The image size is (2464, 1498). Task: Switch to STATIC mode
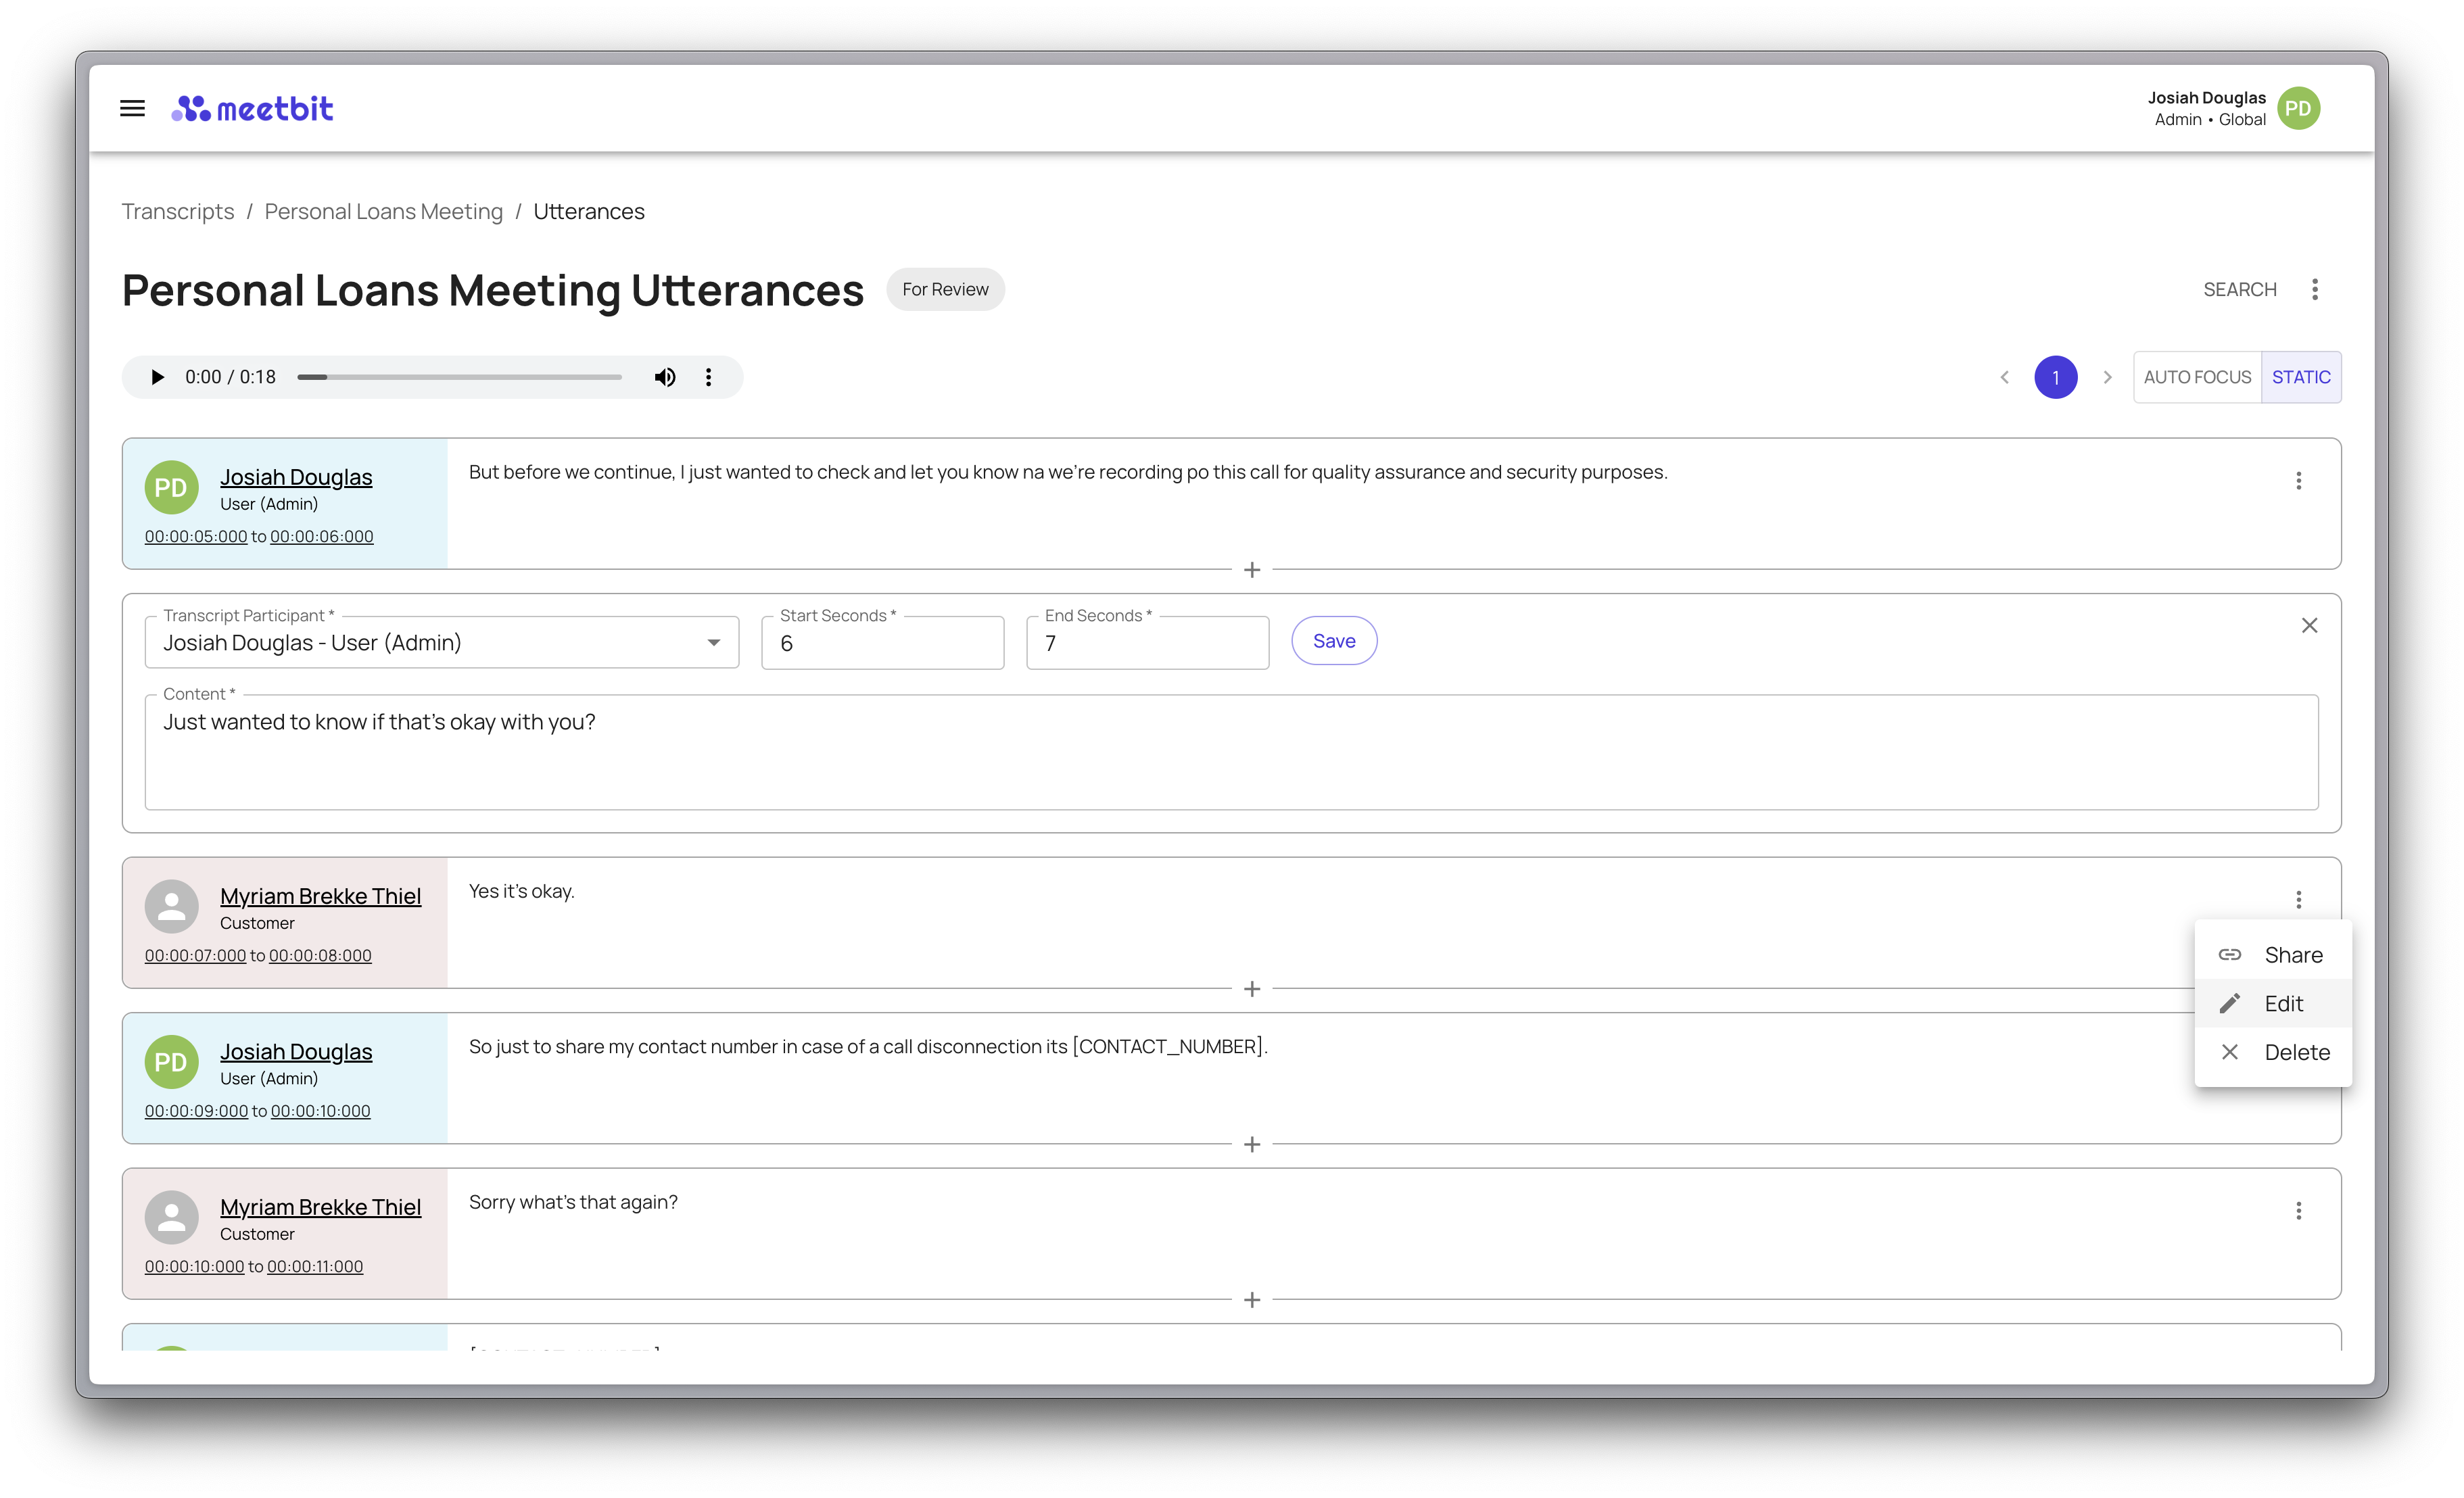coord(2300,377)
